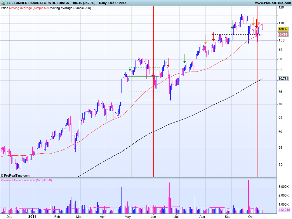Screen dimensions: 292x219
Task: Click the 'Jun' label on the time axis
Action: click(153, 217)
